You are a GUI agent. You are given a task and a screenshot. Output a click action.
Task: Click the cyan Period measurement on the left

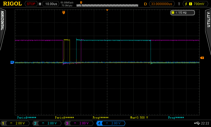27,117
